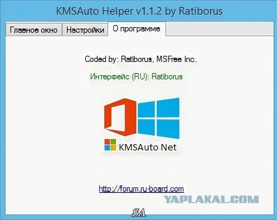Click the green Интерфейс (RU) text
Viewport: 277px width, 220px height.
pos(136,77)
